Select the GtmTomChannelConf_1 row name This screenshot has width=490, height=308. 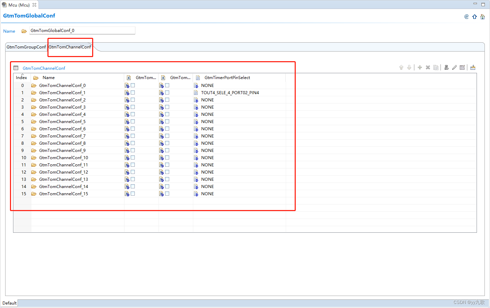[x=62, y=93]
